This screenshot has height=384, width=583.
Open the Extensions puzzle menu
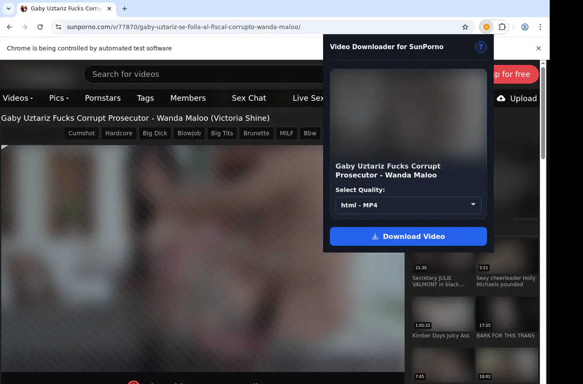click(502, 27)
